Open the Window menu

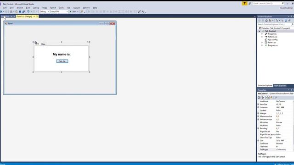(86, 8)
